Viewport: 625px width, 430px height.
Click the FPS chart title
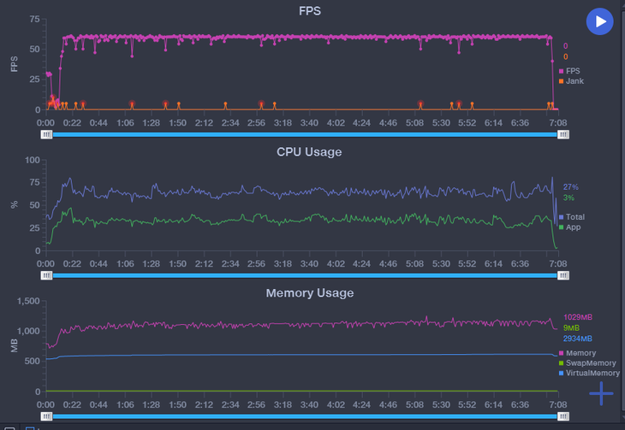point(309,13)
